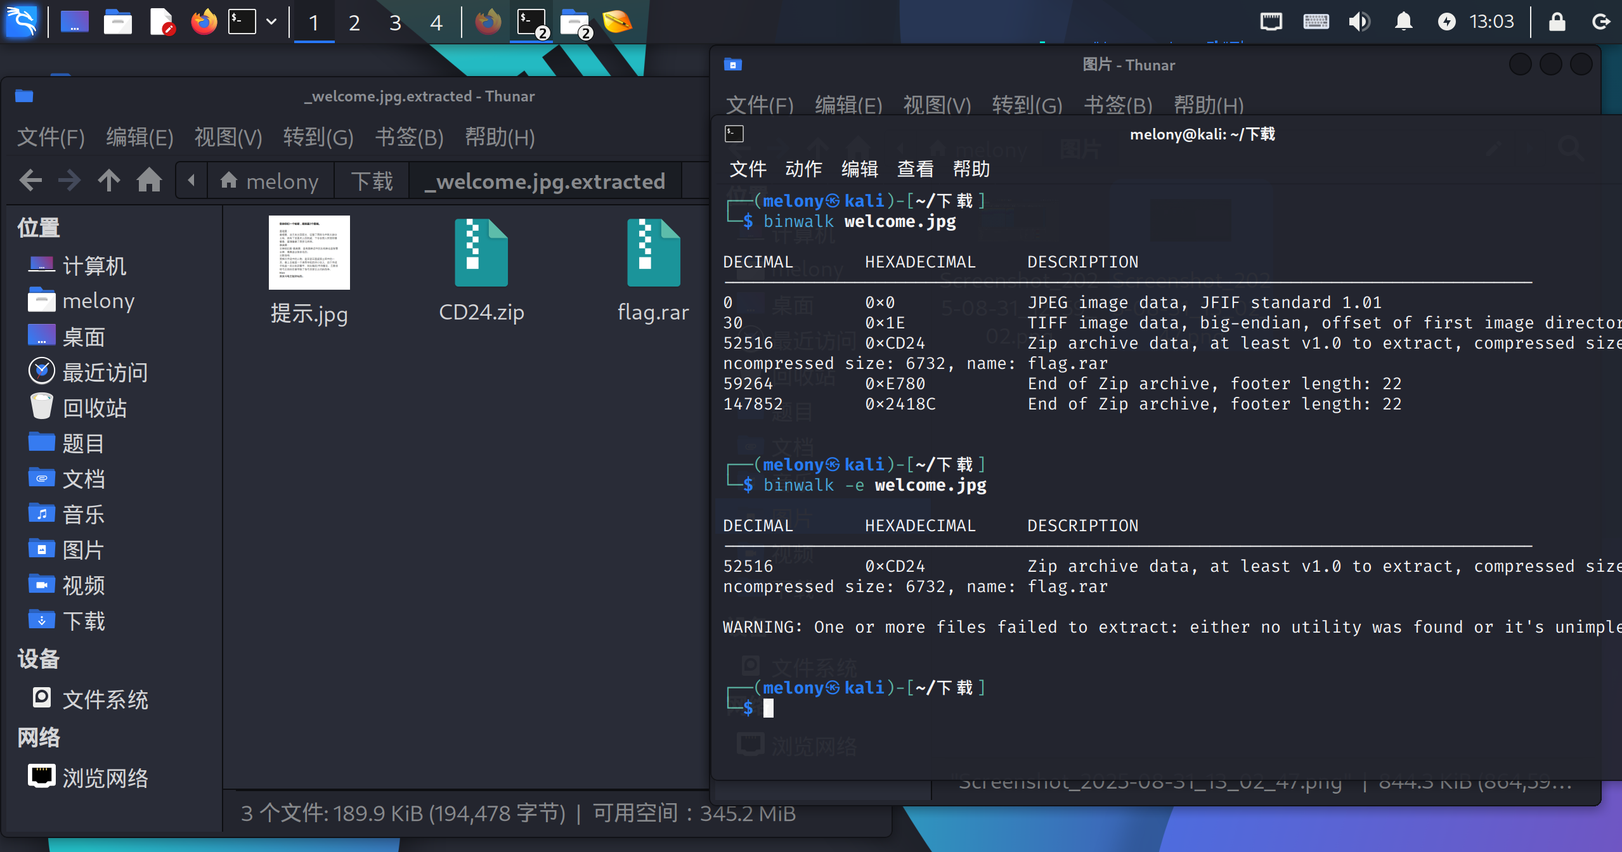
Task: Select the flag.rar archive file
Action: (653, 254)
